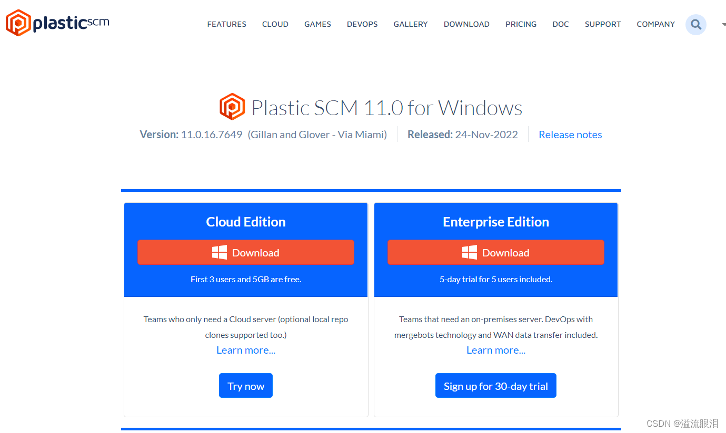
Task: Open the DEVOPS menu item
Action: pyautogui.click(x=362, y=24)
